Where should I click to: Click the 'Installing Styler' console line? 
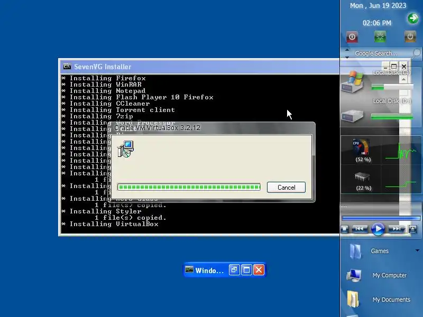click(102, 211)
